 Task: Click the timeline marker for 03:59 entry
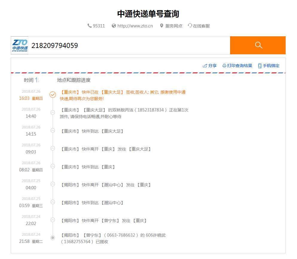tap(53, 202)
